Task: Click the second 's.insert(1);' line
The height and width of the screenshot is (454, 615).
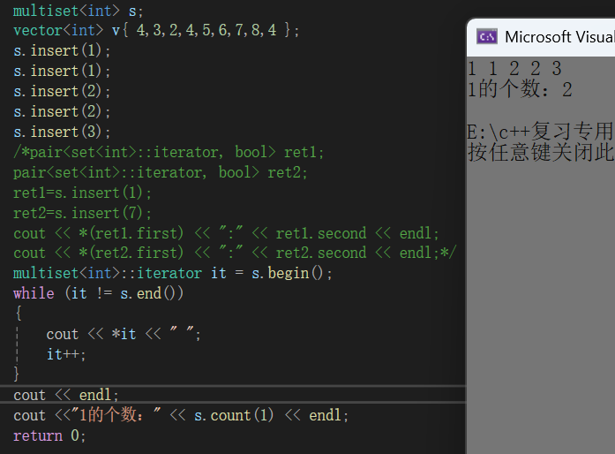Action: (62, 71)
